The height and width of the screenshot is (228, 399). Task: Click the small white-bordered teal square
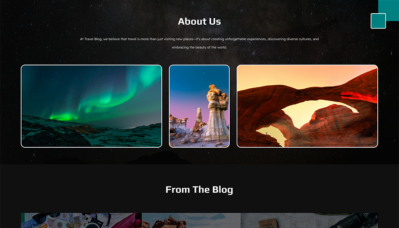click(x=378, y=21)
